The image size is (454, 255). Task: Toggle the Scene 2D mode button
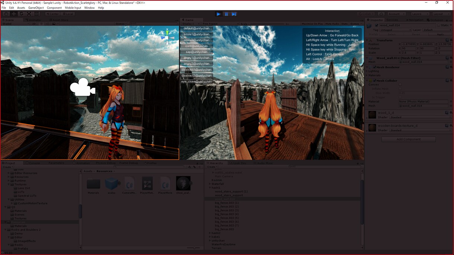pos(34,24)
